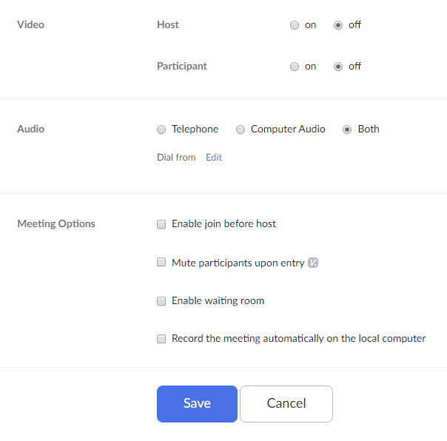Enable automatic local recording checkbox
Screen dimensions: 447x441
click(x=161, y=339)
